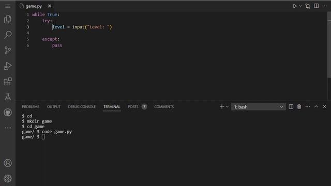Screen dimensions: 331x186
Task: Open the 1: bash terminal selector
Action: (259, 107)
